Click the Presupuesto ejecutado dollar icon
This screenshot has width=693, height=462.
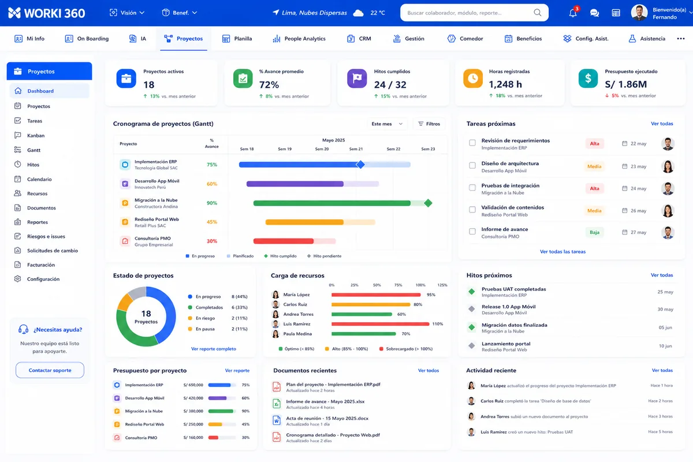(x=588, y=78)
